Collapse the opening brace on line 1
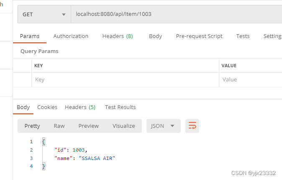Viewport: 282px width, 180px height. point(44,142)
